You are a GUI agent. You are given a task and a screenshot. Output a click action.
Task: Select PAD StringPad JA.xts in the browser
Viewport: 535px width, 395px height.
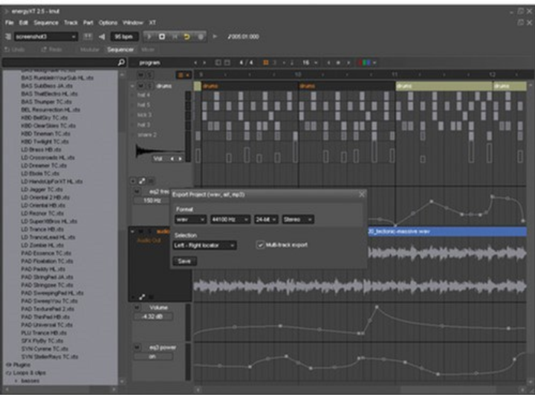coord(47,277)
